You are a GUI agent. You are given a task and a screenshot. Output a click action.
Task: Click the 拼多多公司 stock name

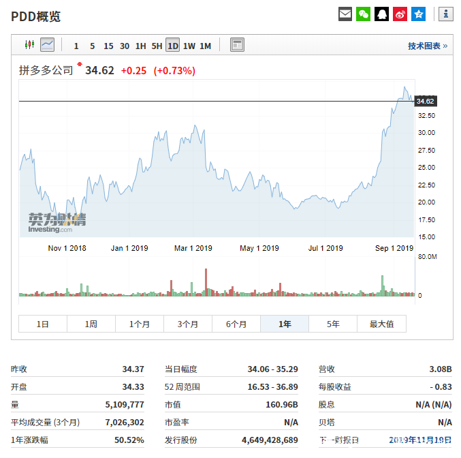[x=46, y=70]
